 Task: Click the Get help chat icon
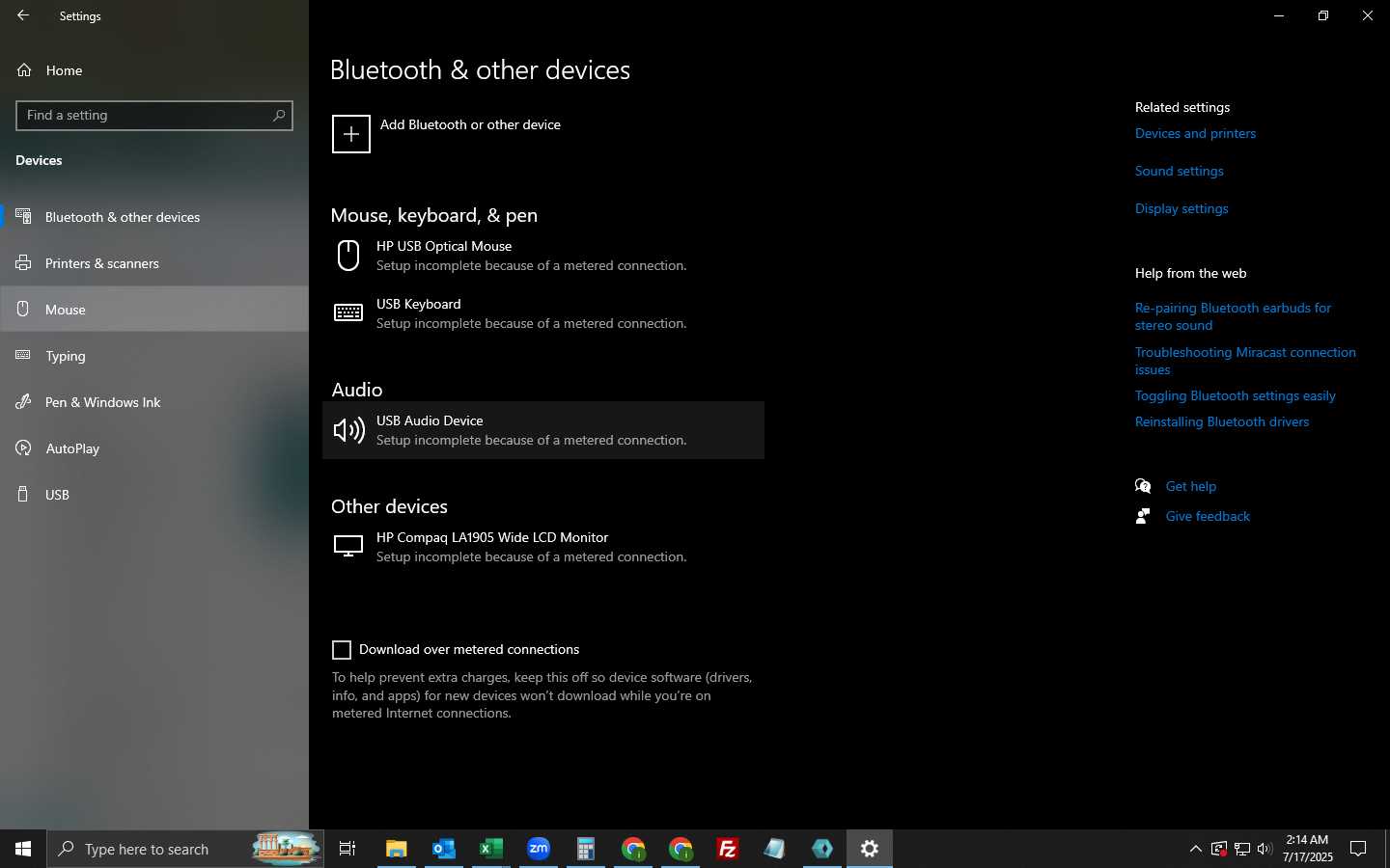[x=1143, y=486]
